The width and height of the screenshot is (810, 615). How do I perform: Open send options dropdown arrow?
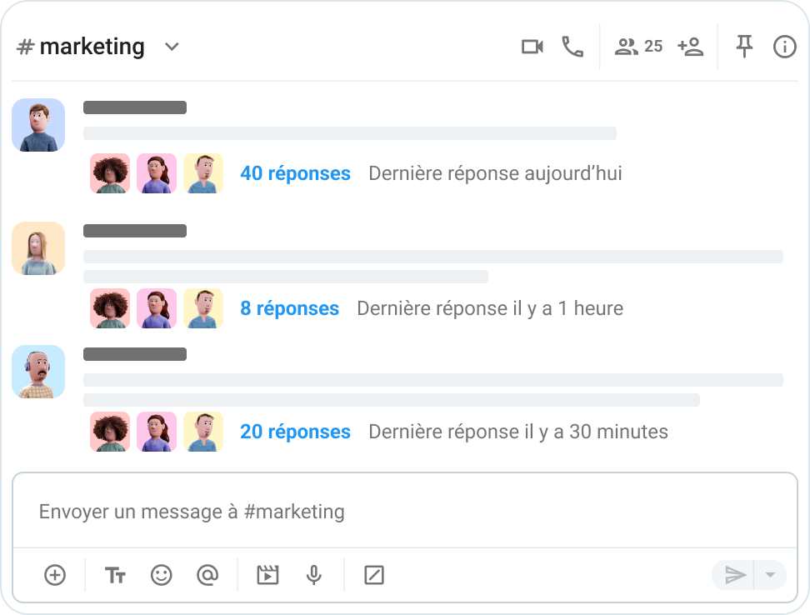click(770, 575)
